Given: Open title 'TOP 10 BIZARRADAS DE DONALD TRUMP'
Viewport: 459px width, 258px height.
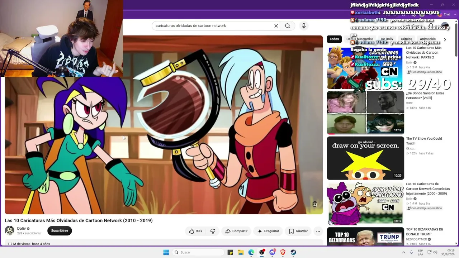Looking at the screenshot, I should pyautogui.click(x=425, y=232).
